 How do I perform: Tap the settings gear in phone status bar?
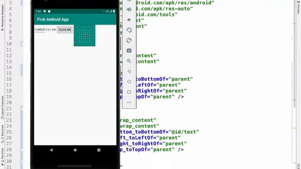(x=45, y=11)
